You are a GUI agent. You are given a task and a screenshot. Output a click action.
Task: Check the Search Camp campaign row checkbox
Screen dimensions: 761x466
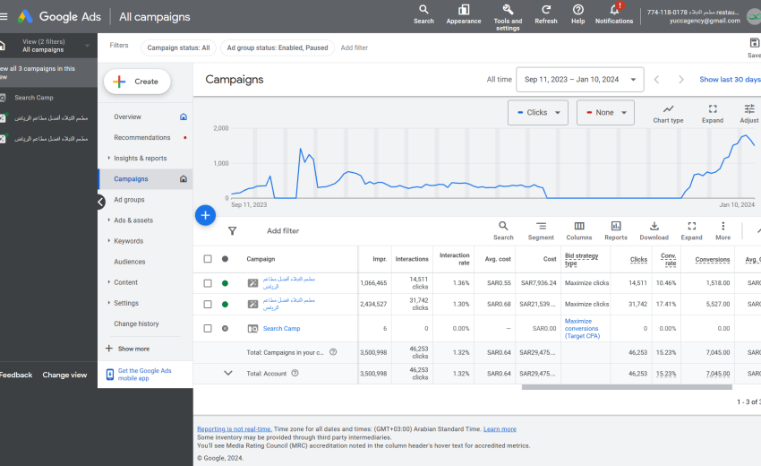(x=208, y=329)
